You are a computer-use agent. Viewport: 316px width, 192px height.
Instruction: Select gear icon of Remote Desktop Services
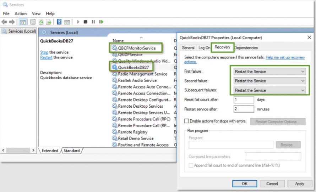pos(114,106)
